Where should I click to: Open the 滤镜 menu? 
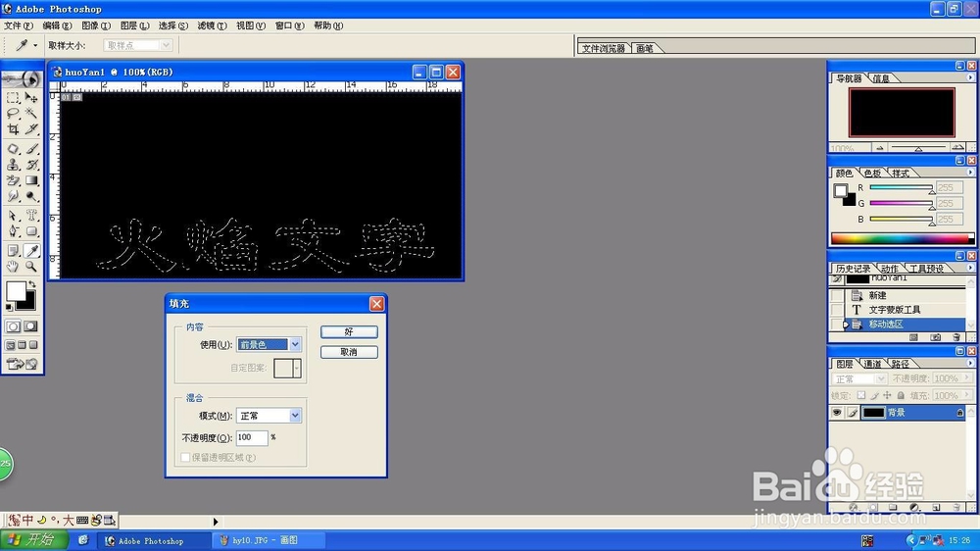tap(212, 25)
